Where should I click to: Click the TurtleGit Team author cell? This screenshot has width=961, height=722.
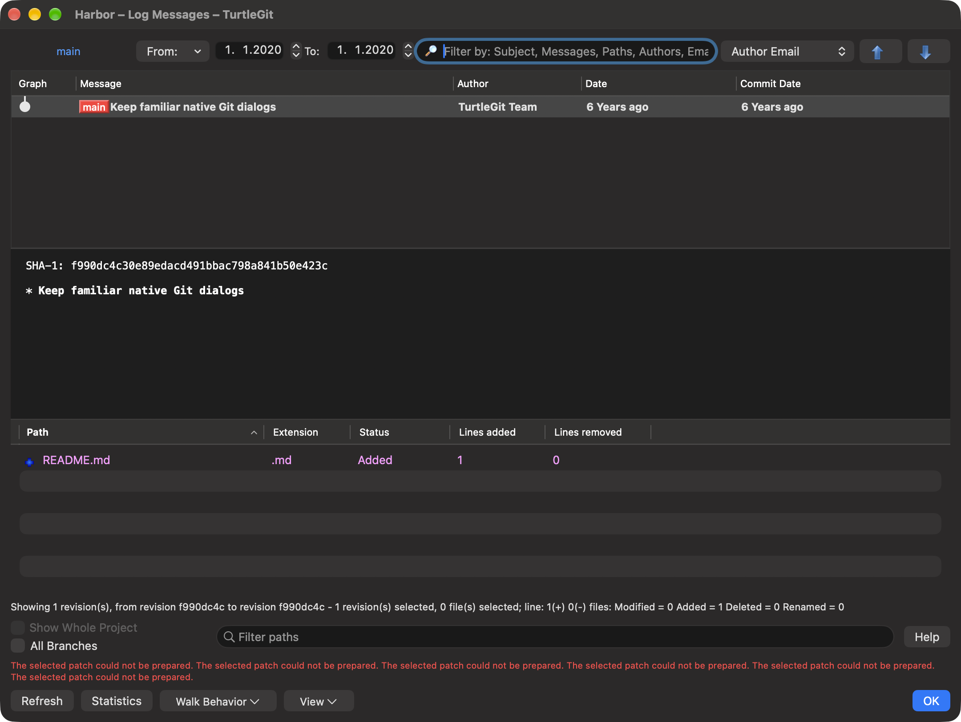point(497,107)
